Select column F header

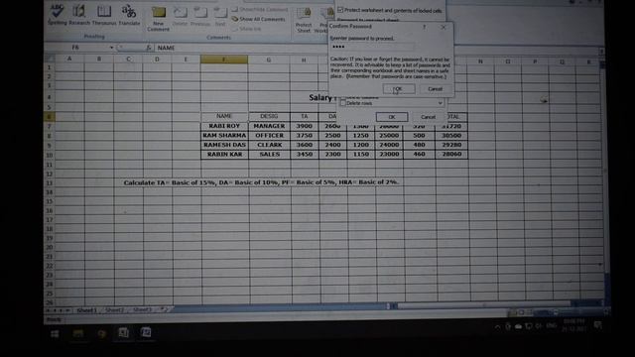click(x=224, y=59)
